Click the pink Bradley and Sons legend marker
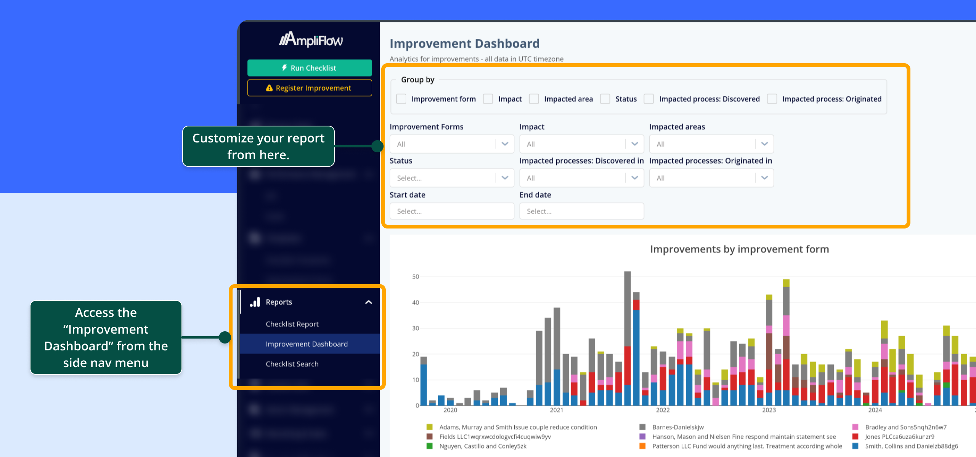Viewport: 976px width, 457px height. [855, 427]
